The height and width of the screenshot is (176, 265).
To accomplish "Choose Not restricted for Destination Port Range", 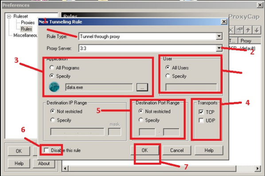I will coord(140,111).
